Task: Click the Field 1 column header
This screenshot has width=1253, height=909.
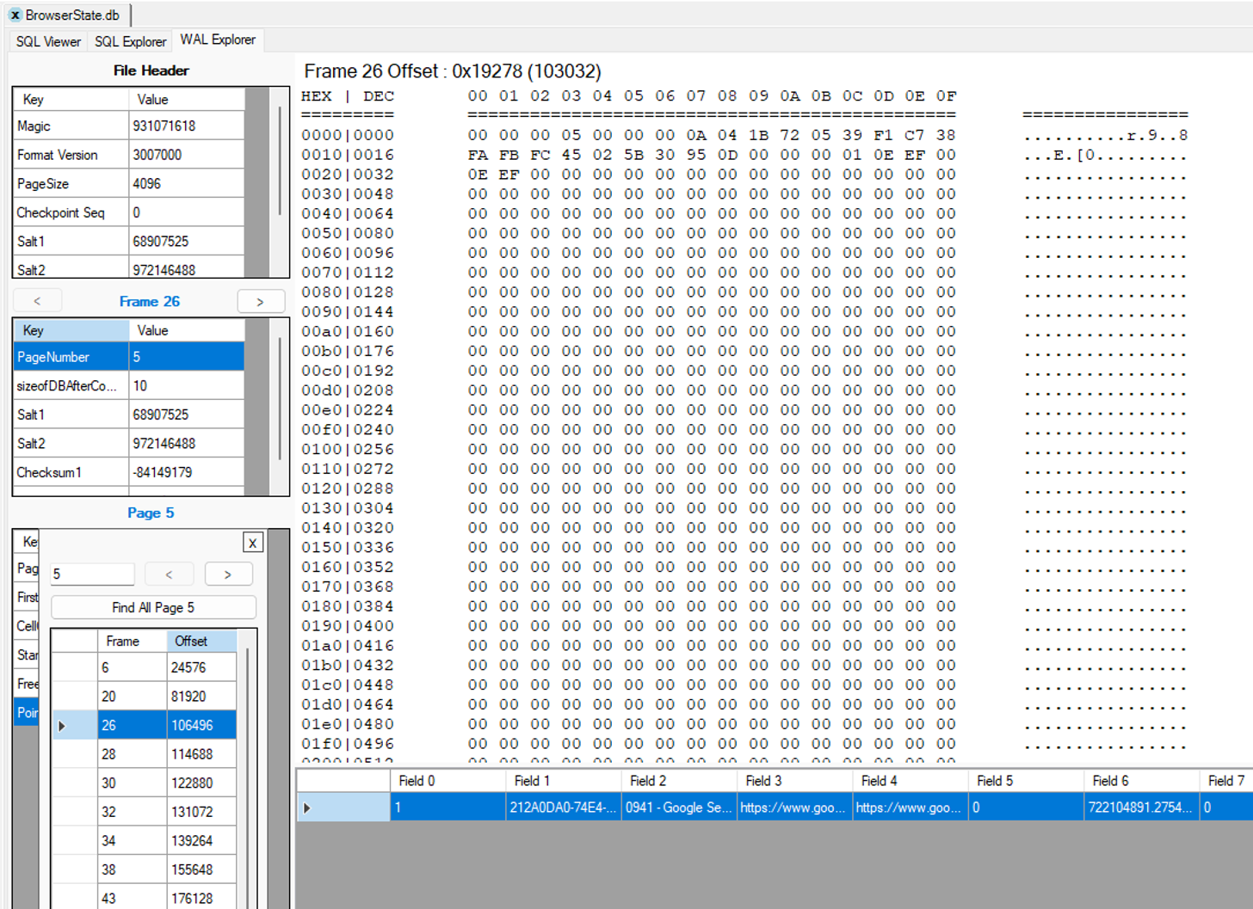Action: point(563,781)
